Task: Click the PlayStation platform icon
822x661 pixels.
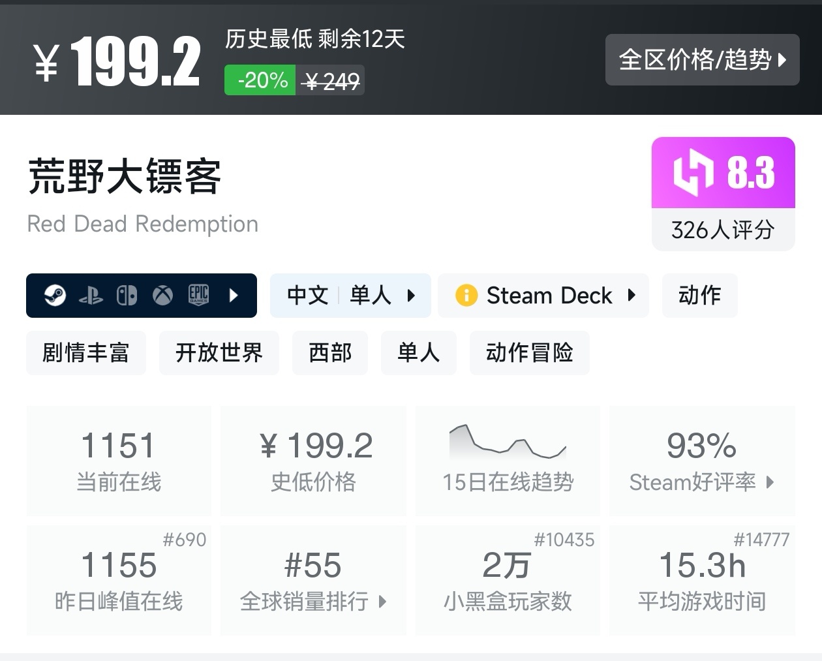Action: [91, 296]
